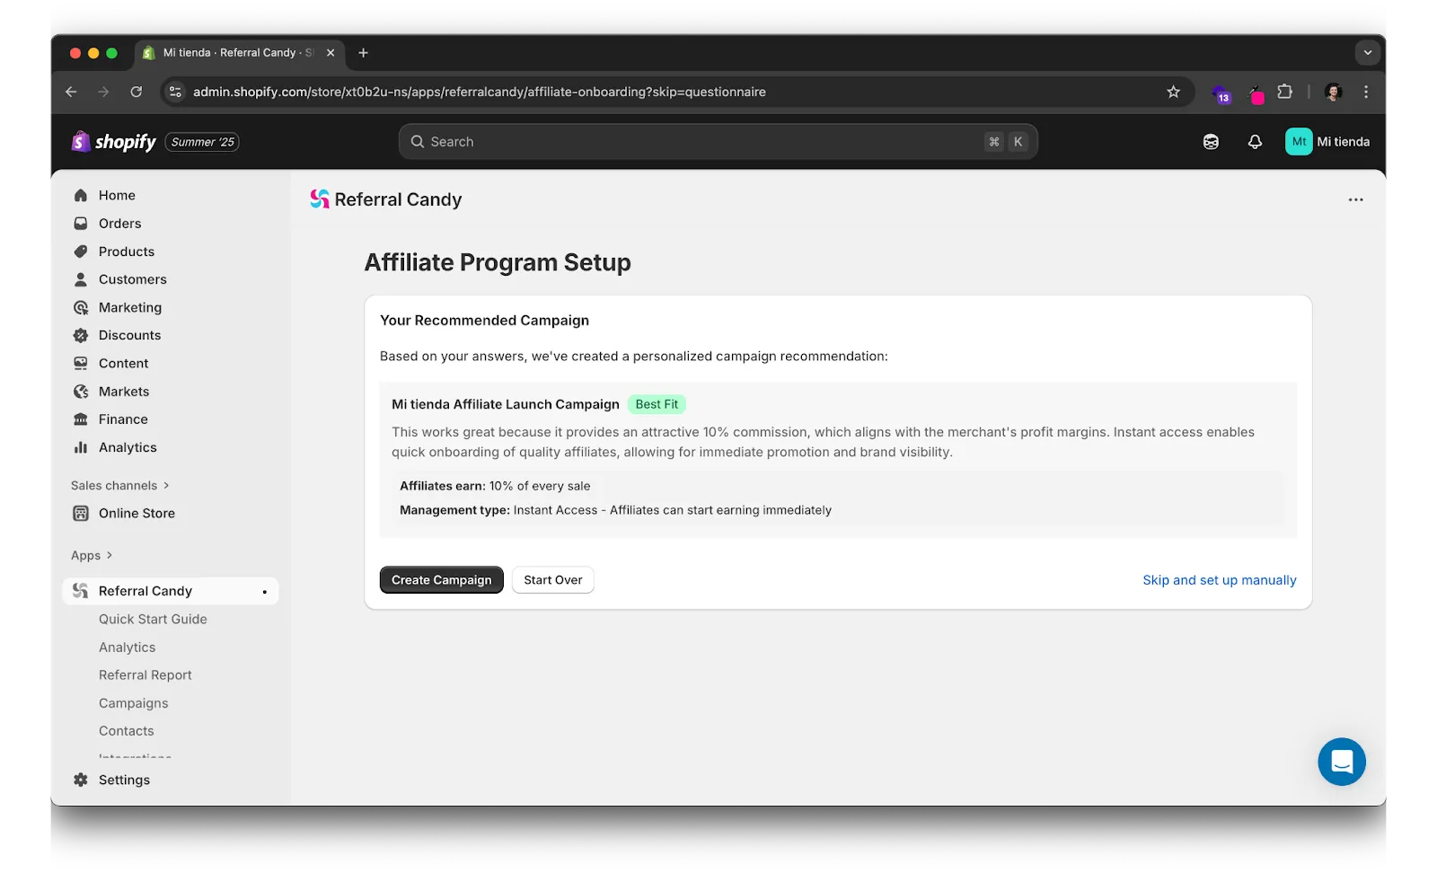The height and width of the screenshot is (873, 1437).
Task: Open Marketing using the megaphone icon
Action: coord(81,307)
